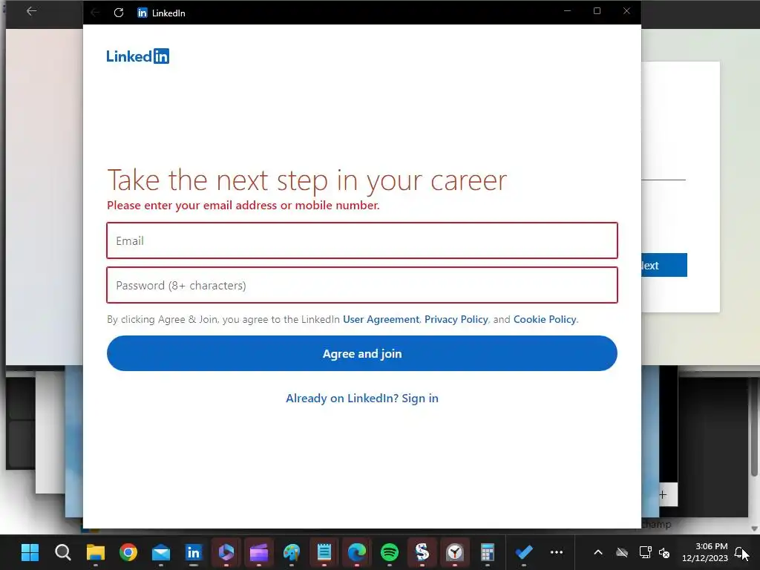Click the OneDrive cloud tray icon

click(622, 552)
